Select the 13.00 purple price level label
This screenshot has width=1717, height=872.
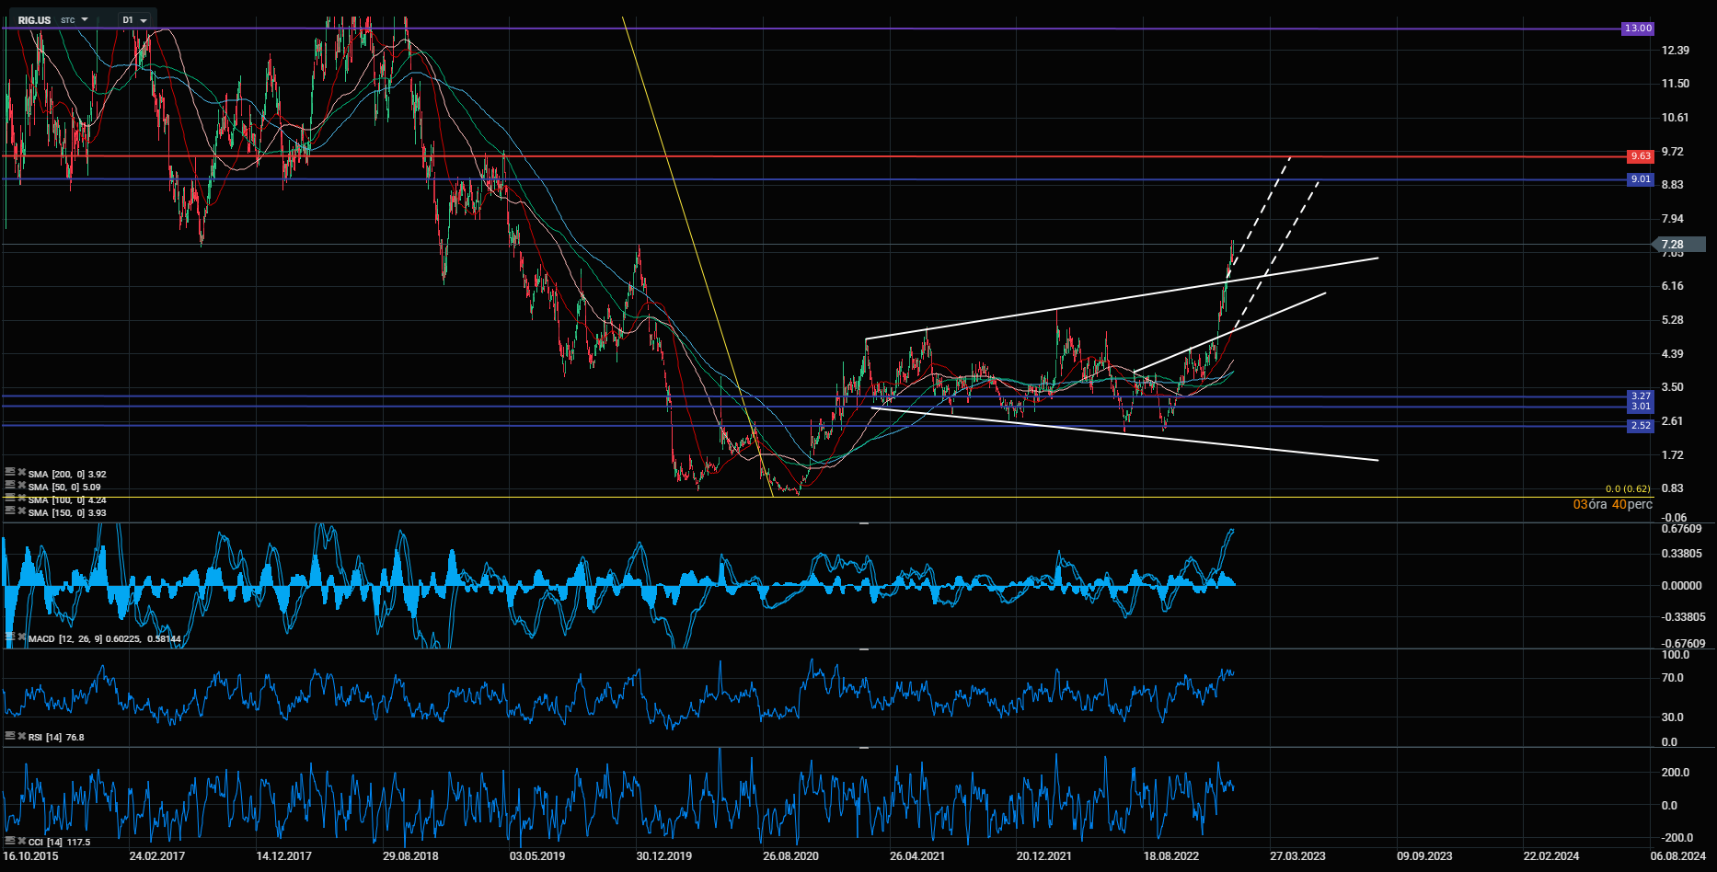pos(1637,29)
